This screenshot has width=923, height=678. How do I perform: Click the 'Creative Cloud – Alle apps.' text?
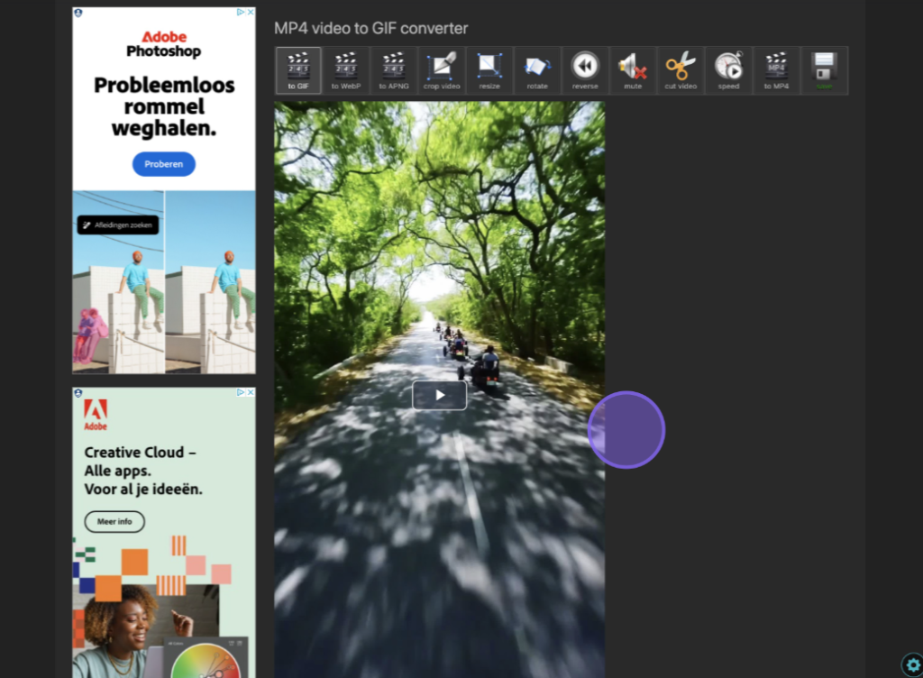140,462
